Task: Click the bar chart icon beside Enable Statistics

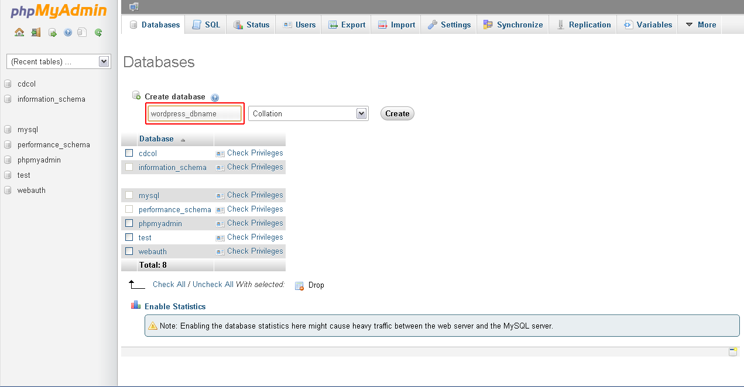Action: tap(136, 305)
